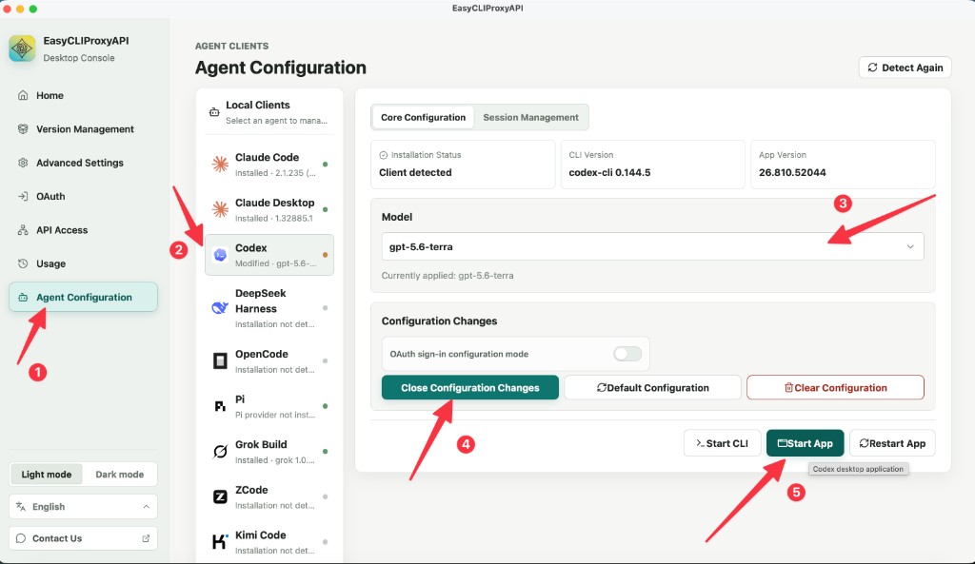
Task: Click the Home house icon in sidebar
Action: pyautogui.click(x=23, y=95)
